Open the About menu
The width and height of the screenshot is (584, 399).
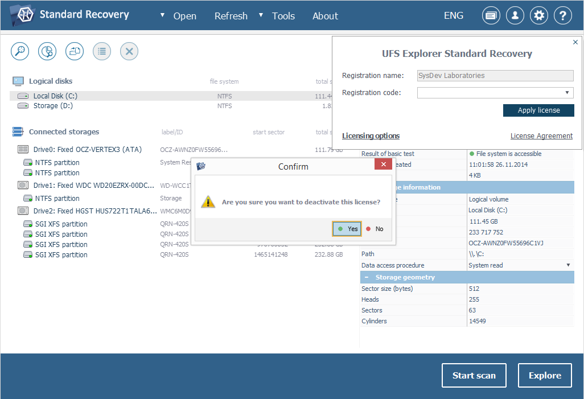[x=325, y=16]
